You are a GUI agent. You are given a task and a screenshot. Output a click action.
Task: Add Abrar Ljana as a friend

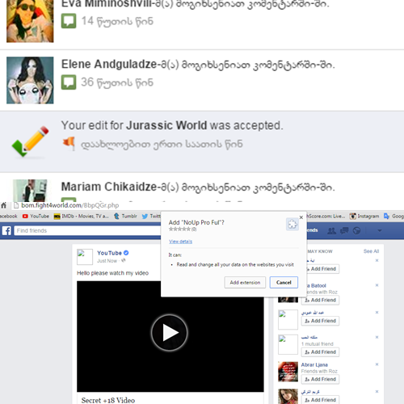[320, 380]
